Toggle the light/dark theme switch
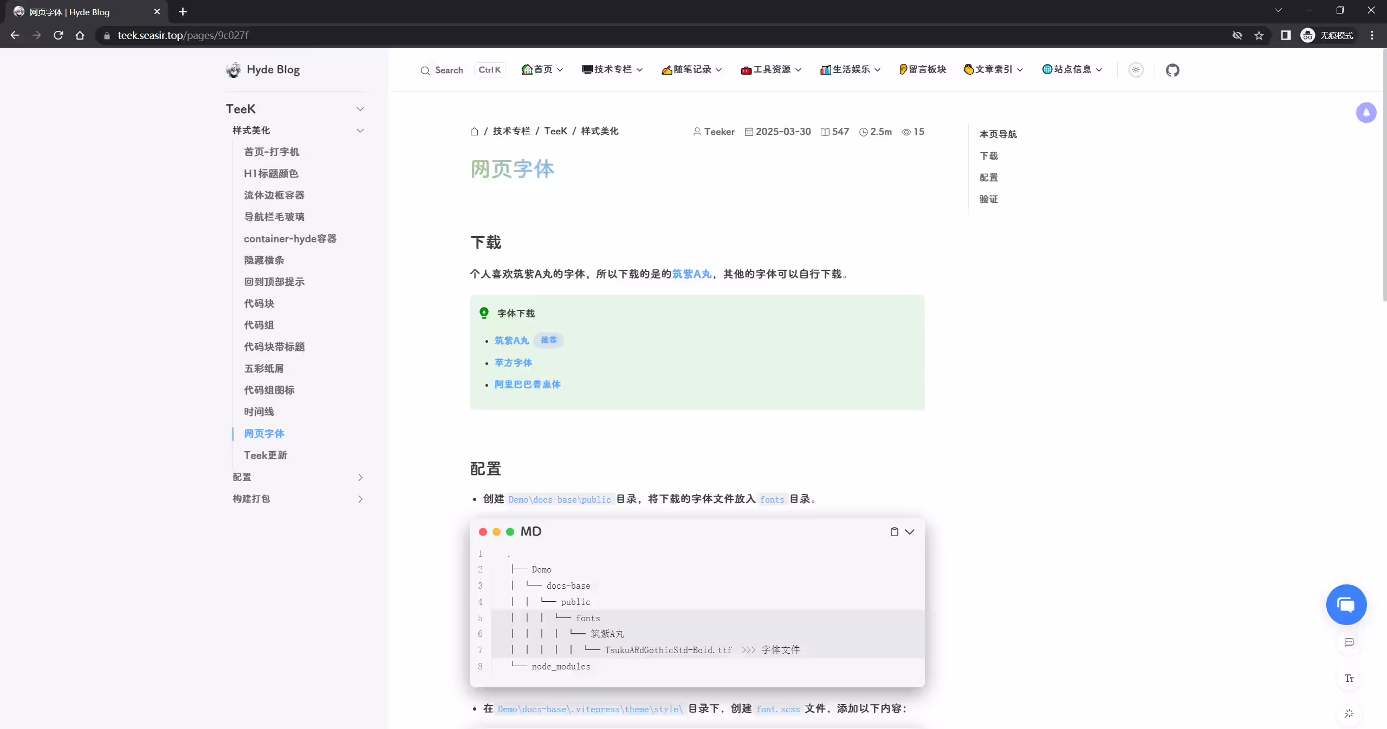Screen dimensions: 1387x729 click(1136, 70)
